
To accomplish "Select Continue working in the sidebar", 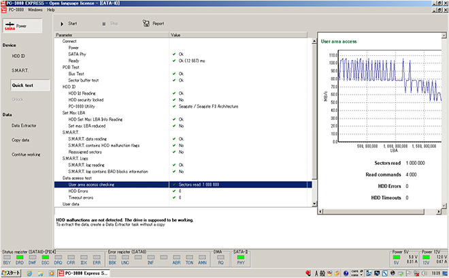I will click(x=26, y=155).
